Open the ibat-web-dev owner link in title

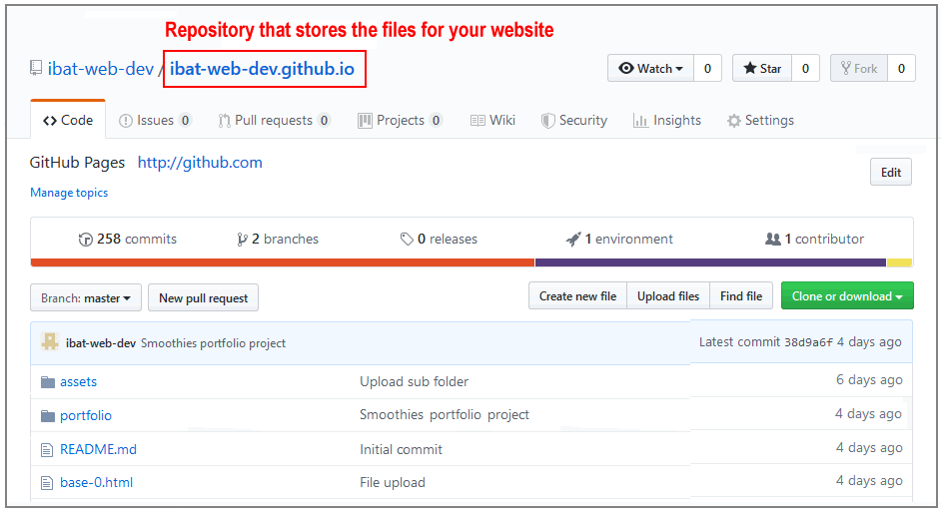pos(101,68)
